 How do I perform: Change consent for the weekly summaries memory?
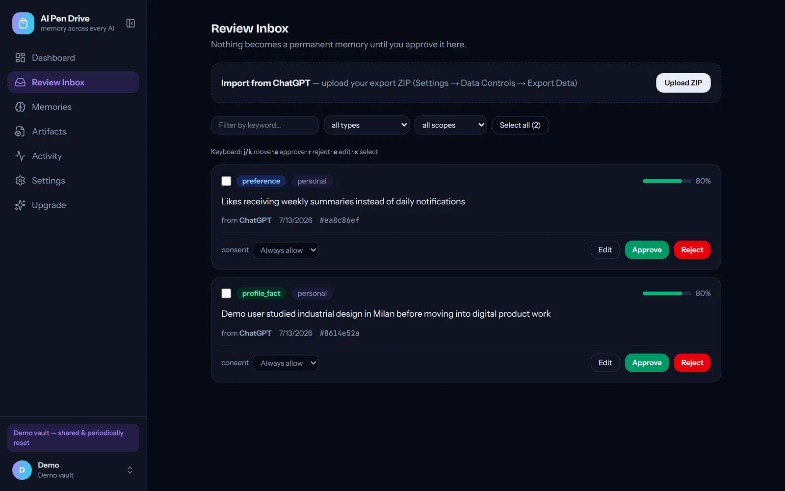(286, 250)
